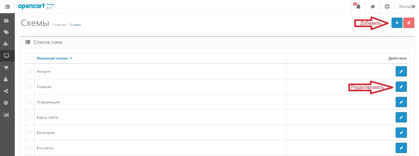This screenshot has height=156, width=419.
Task: Open the customers user sidebar icon
Action: tap(6, 79)
